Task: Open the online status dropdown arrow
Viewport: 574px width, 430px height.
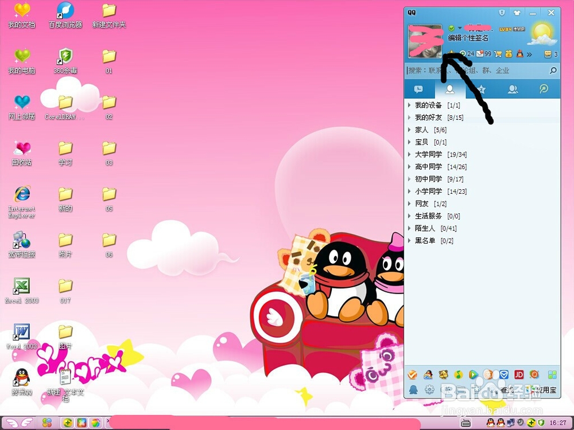Action: tap(459, 28)
